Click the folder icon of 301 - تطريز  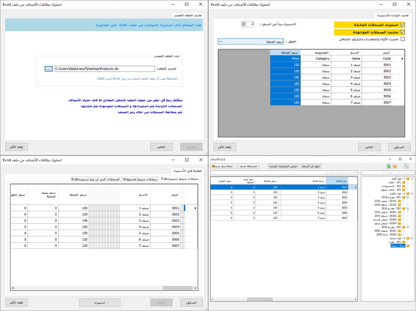tap(403, 242)
